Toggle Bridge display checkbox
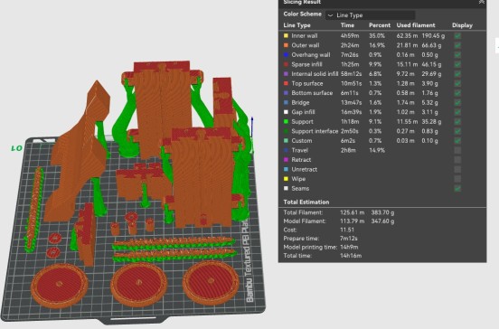 (x=457, y=102)
